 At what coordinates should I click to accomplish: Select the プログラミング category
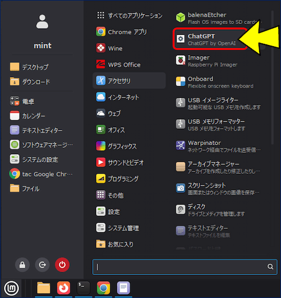129,179
